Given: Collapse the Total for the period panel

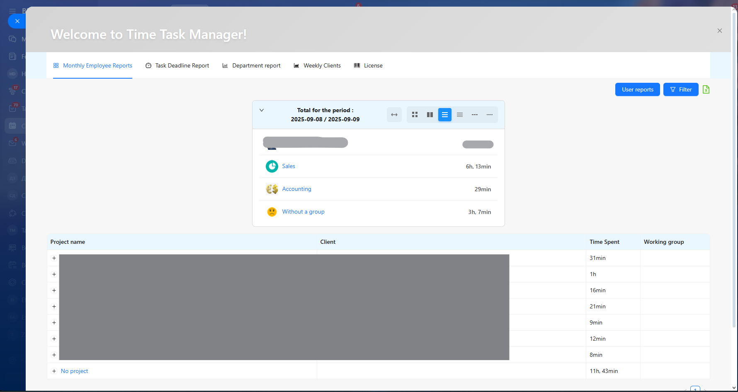Looking at the screenshot, I should click(x=262, y=110).
